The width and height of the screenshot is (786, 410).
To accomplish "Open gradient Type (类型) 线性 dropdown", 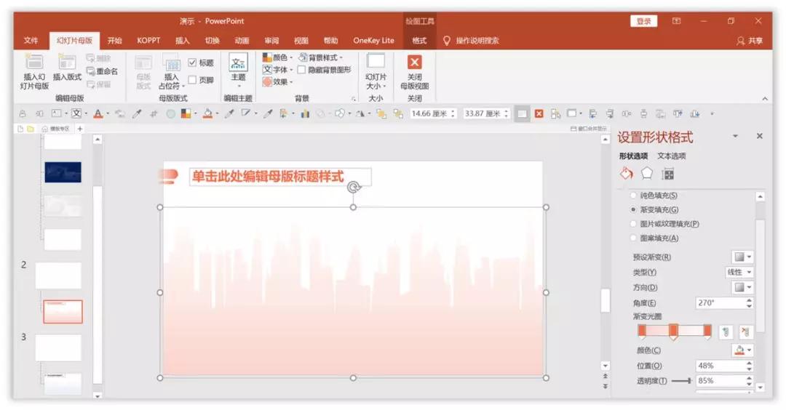I will point(739,272).
